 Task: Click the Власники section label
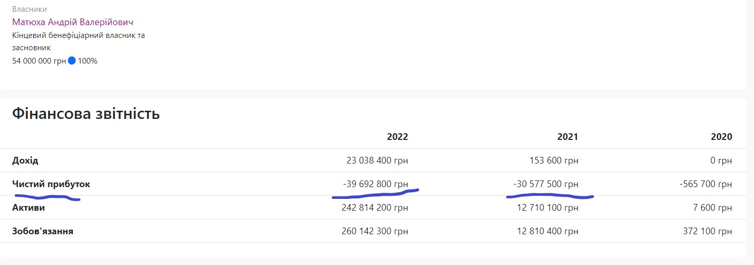[29, 9]
